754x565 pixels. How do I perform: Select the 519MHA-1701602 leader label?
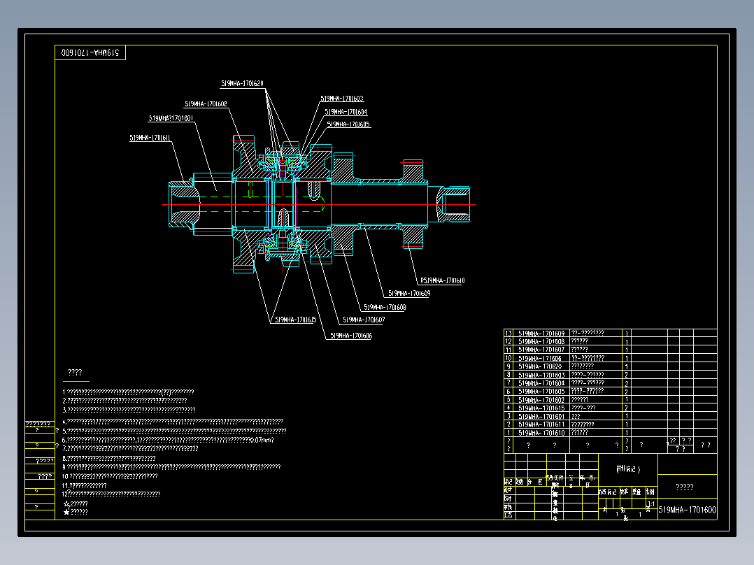206,104
